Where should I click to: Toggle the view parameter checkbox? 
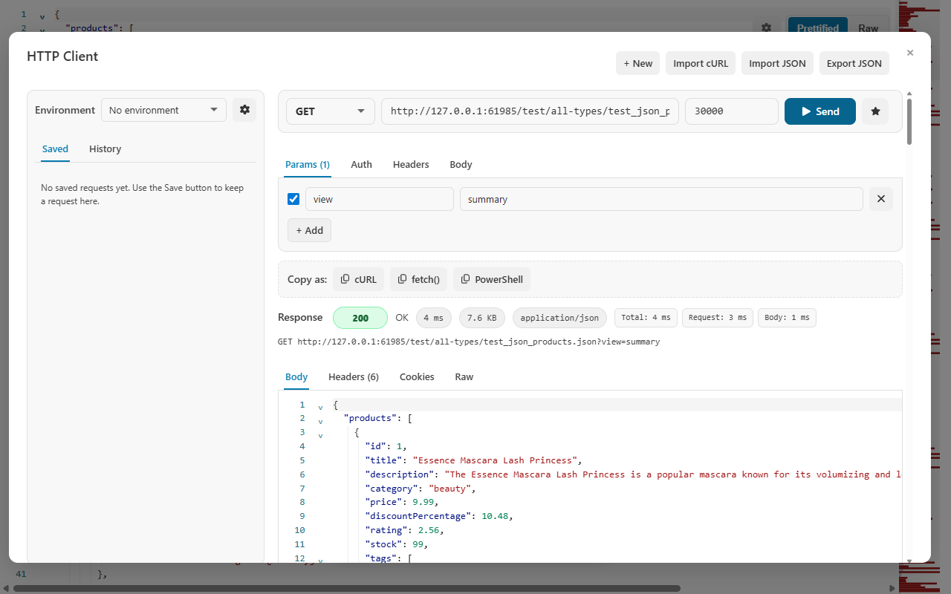tap(293, 199)
